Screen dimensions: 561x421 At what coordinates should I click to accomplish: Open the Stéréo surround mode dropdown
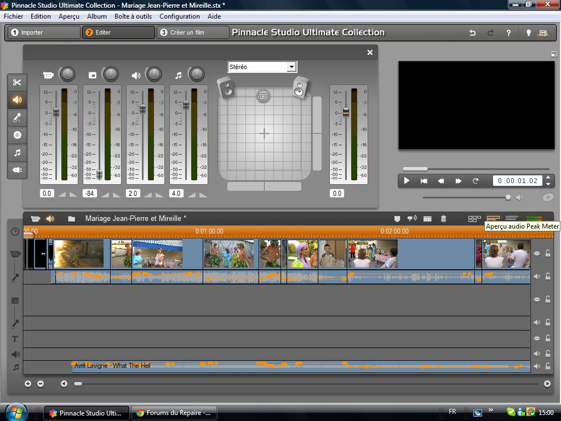291,66
